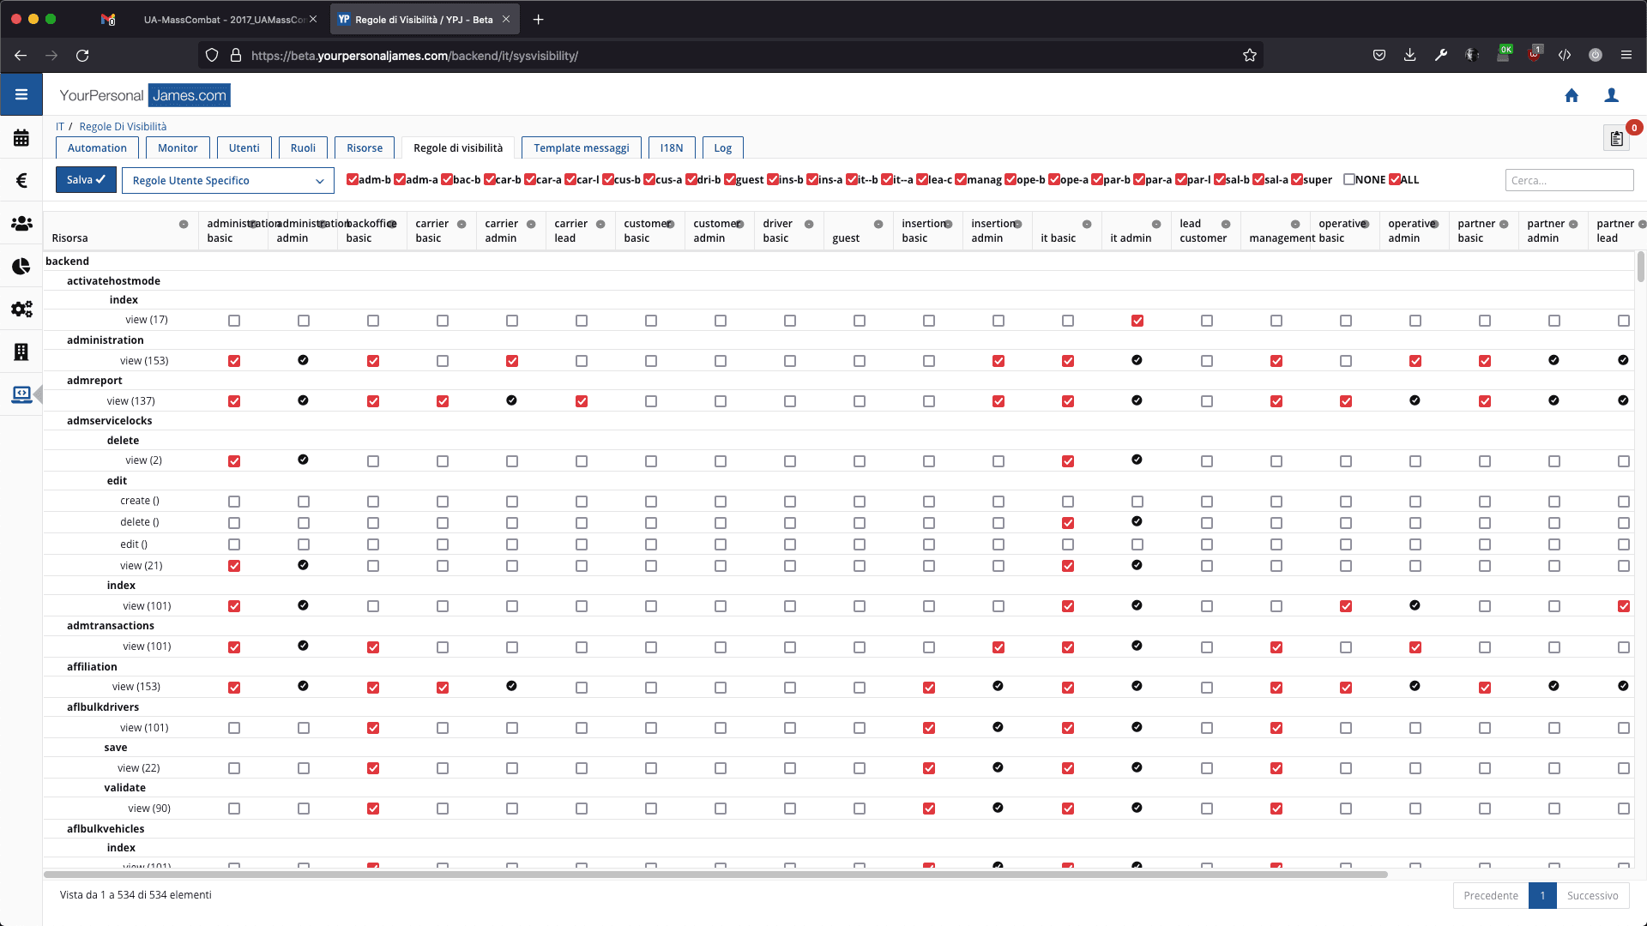Image resolution: width=1647 pixels, height=926 pixels.
Task: Switch to the Automation tab
Action: click(x=97, y=147)
